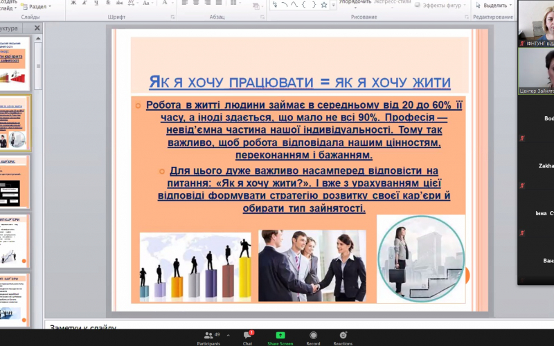The height and width of the screenshot is (346, 554).
Task: Expand the shapes gallery more arrow
Action: pyautogui.click(x=333, y=5)
